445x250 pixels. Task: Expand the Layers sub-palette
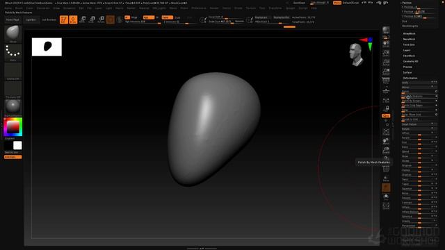[407, 50]
